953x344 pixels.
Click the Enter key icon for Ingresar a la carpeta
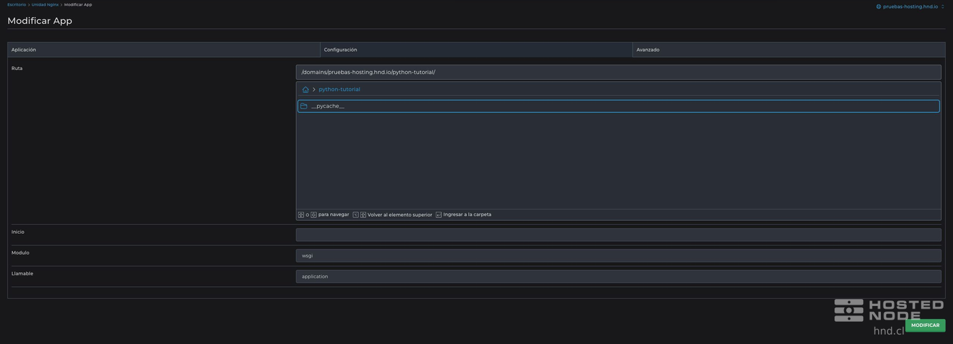coord(438,215)
